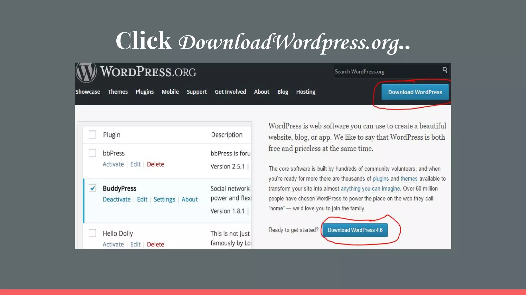Click Edit under Hello Dolly
The image size is (526, 295).
click(135, 244)
